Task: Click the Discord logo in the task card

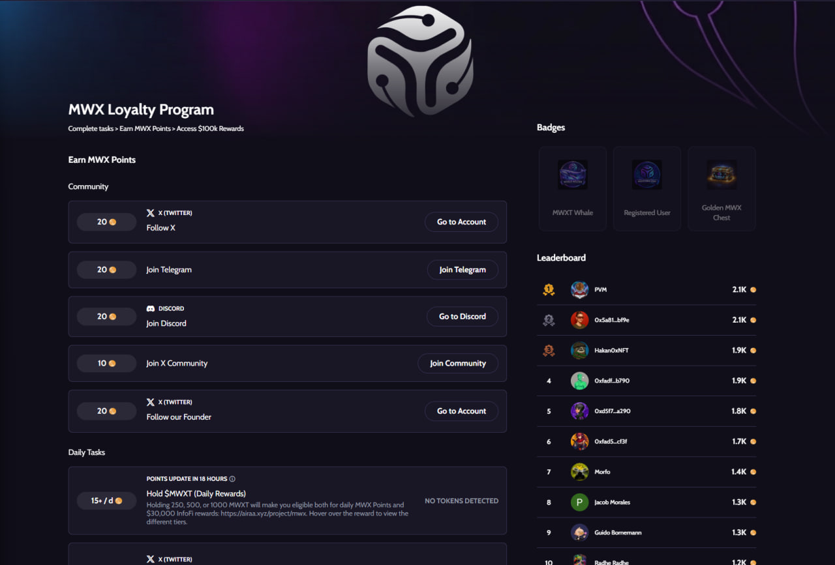Action: point(151,309)
